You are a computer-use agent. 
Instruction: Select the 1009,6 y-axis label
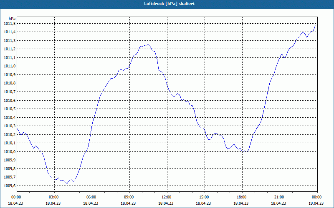pos(10,186)
